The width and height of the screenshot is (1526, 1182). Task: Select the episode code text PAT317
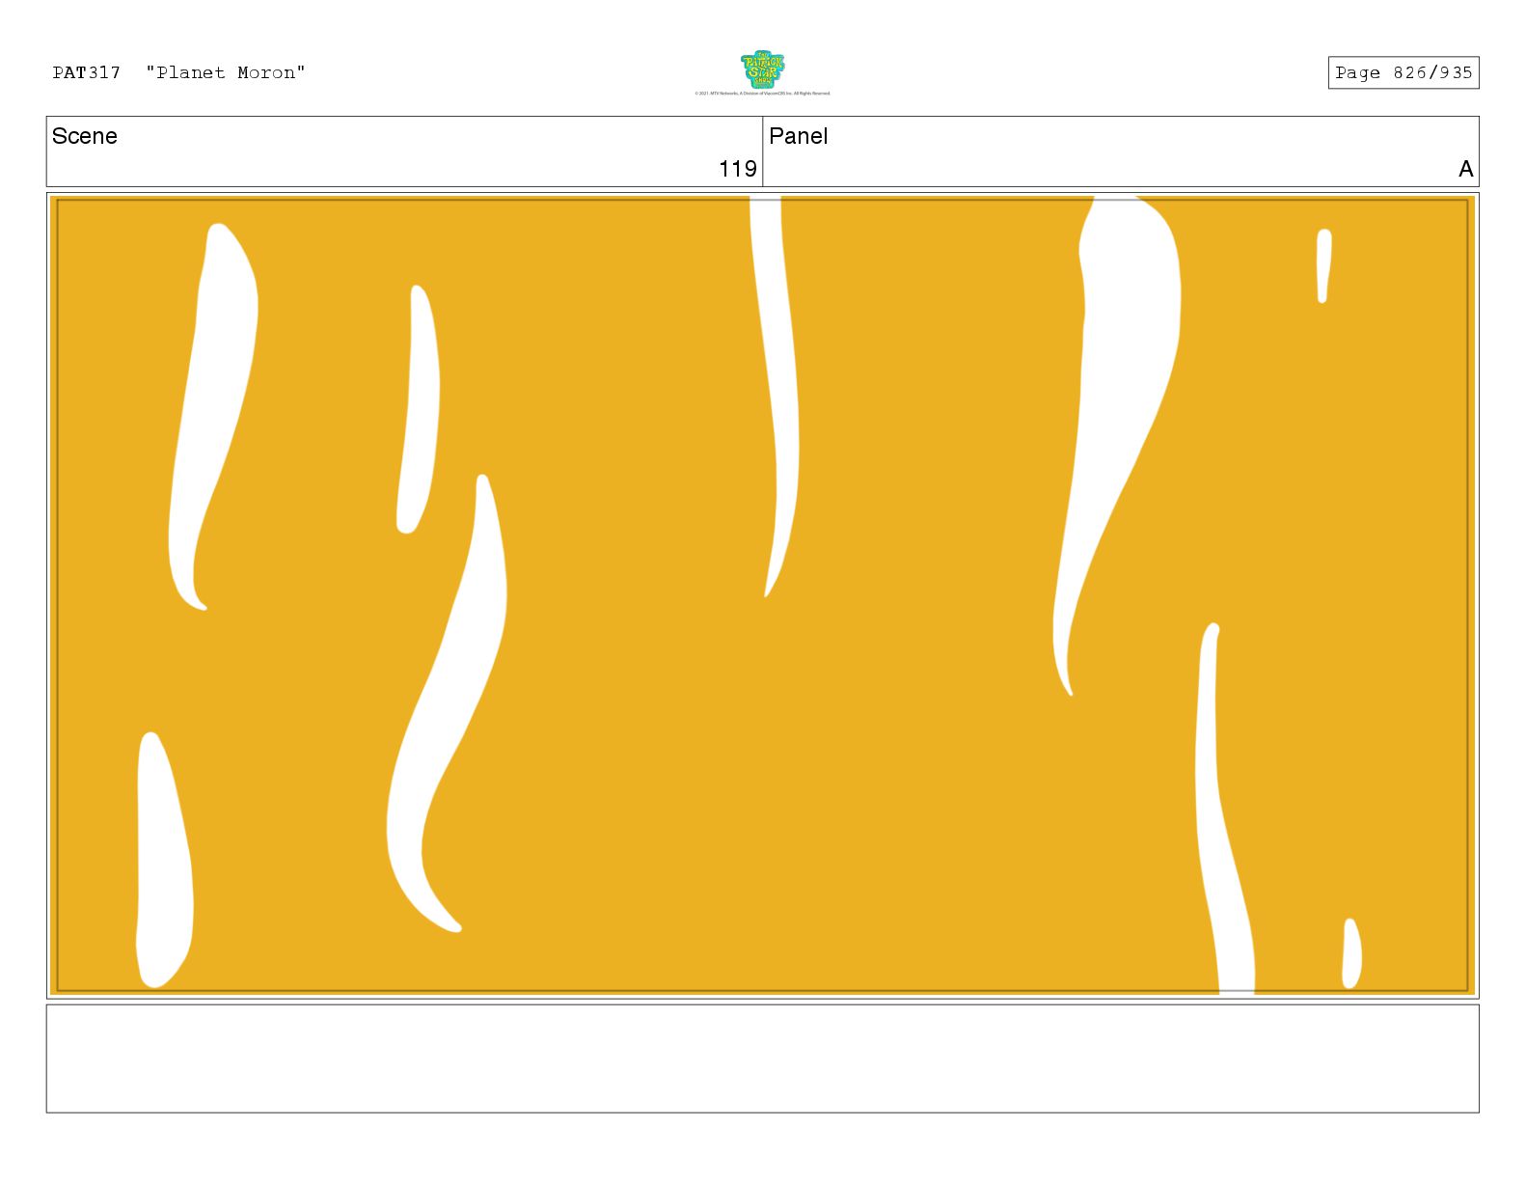pyautogui.click(x=87, y=72)
